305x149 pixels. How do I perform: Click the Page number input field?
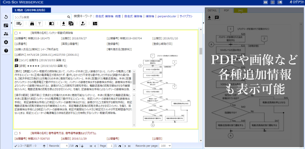pos(110,146)
